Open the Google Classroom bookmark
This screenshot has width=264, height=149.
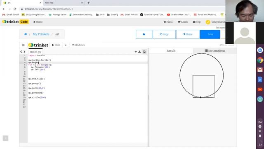(x=34, y=15)
